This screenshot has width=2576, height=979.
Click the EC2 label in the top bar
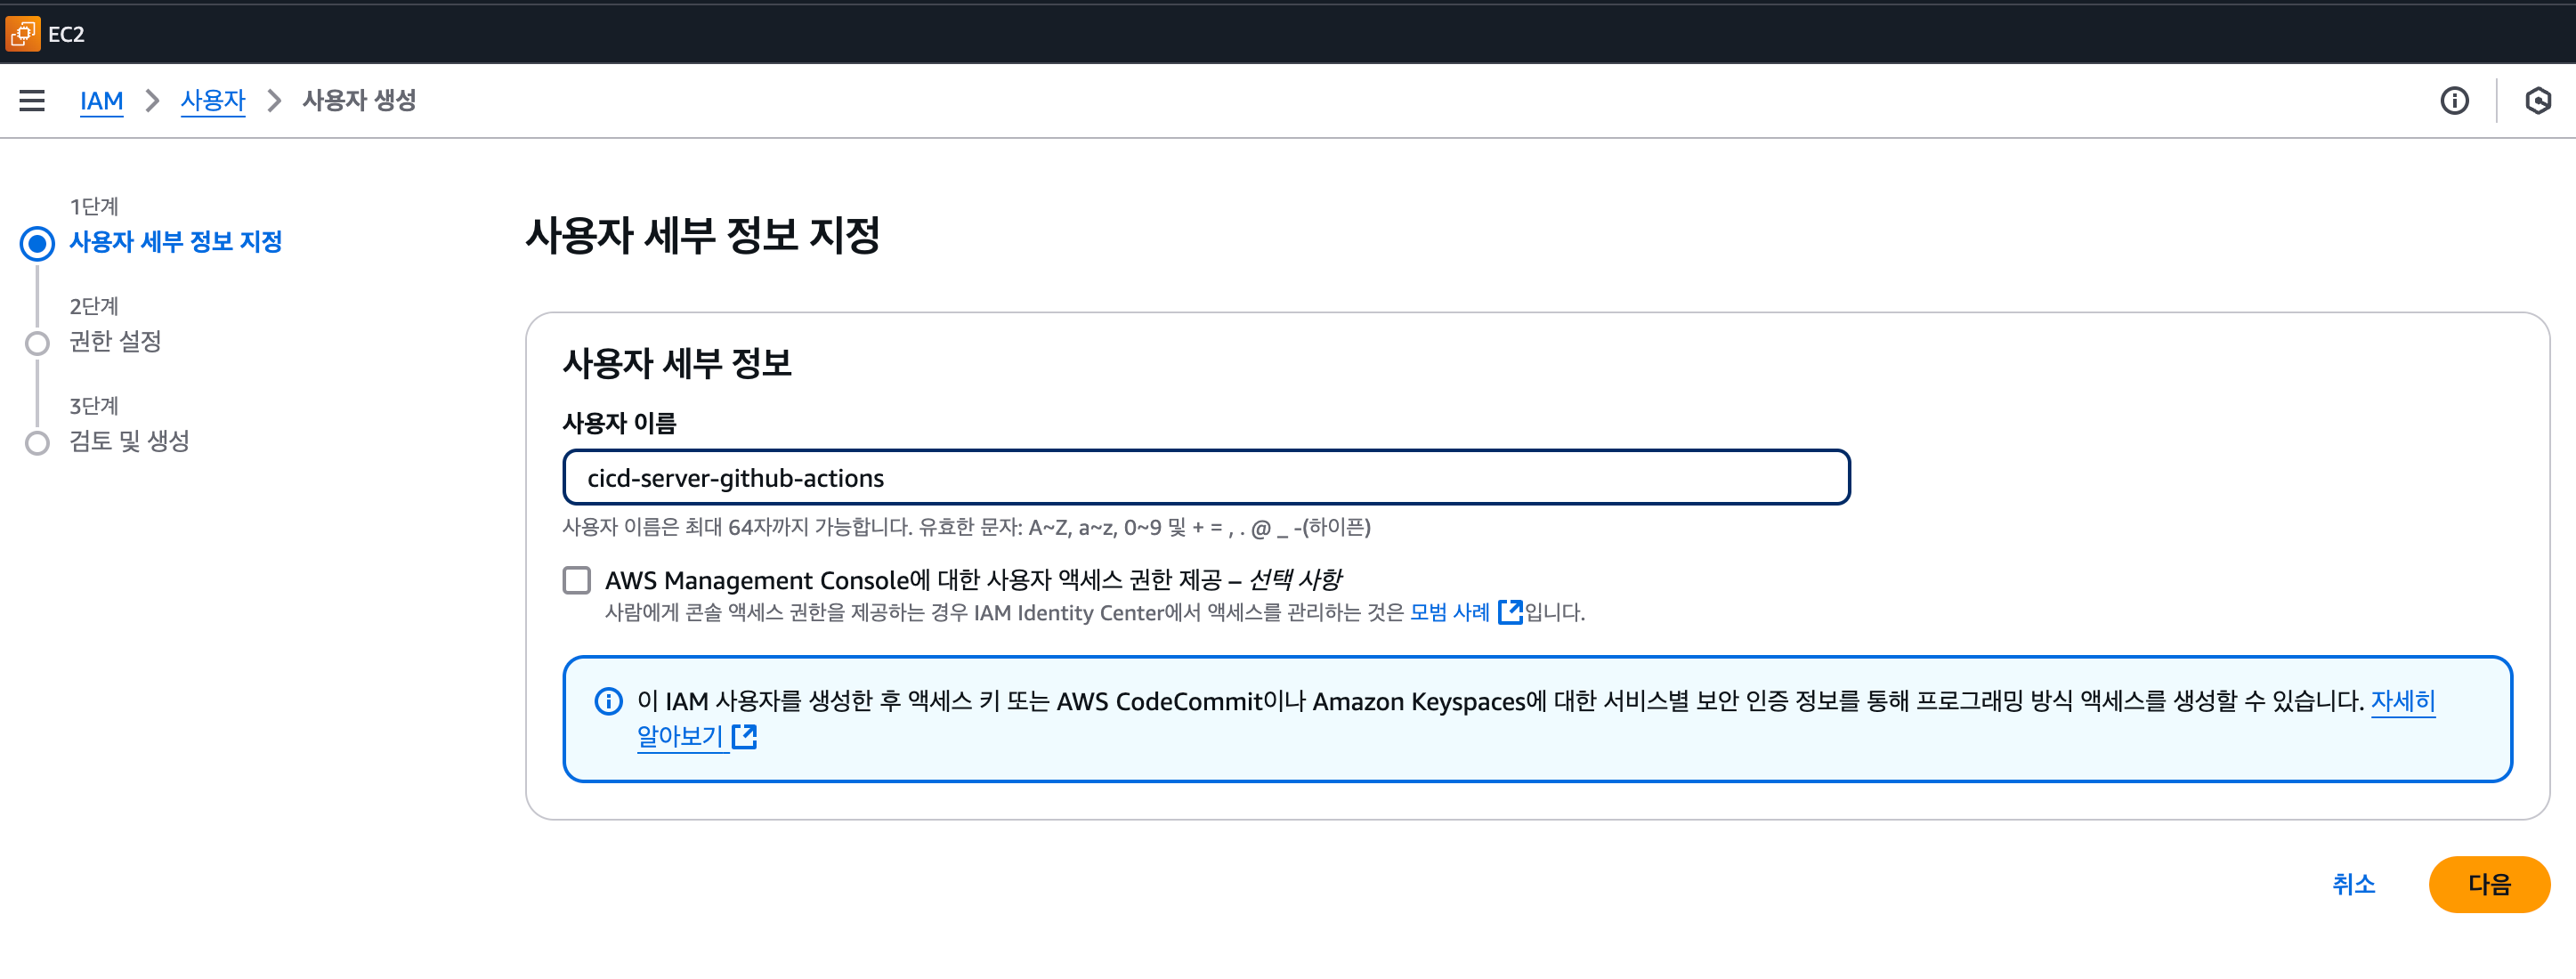pos(66,34)
